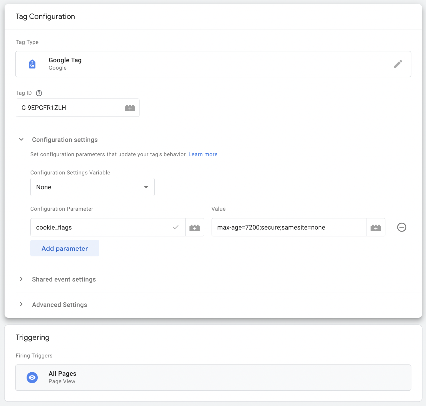This screenshot has width=426, height=406.
Task: Click the Add parameter button
Action: point(65,248)
